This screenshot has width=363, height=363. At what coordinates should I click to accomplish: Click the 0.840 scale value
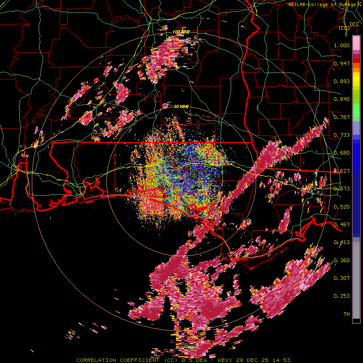[342, 99]
